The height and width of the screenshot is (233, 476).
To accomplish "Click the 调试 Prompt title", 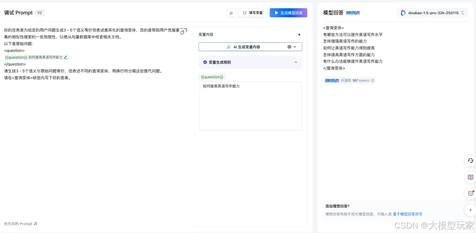I will pyautogui.click(x=18, y=13).
